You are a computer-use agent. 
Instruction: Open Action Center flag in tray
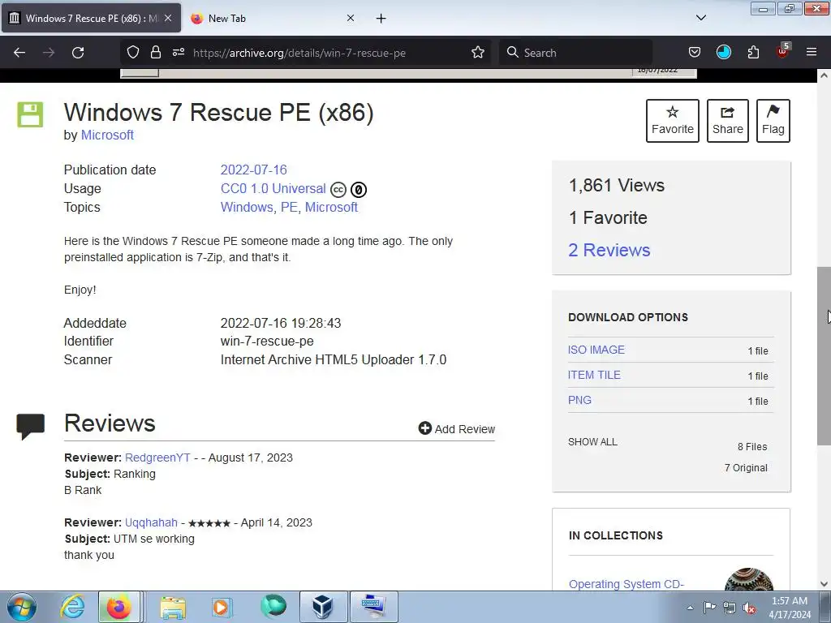[x=709, y=608]
